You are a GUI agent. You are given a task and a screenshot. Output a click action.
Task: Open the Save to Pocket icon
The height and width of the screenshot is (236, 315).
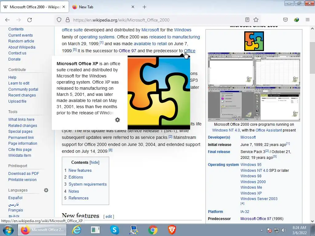285,20
